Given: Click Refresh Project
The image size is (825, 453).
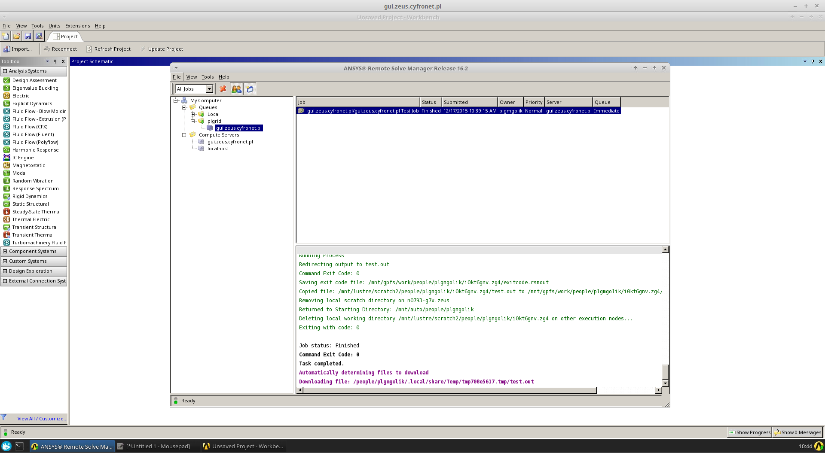Looking at the screenshot, I should click(108, 49).
